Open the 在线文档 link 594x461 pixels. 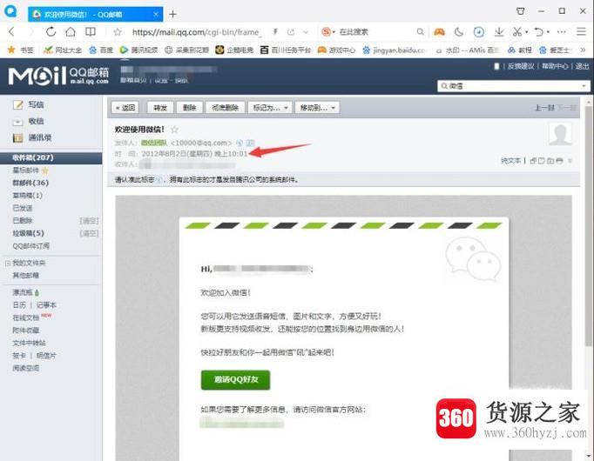(26, 317)
